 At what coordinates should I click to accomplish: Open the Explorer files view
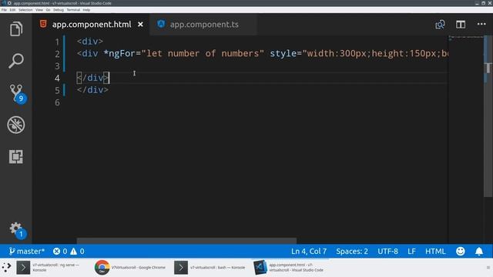click(16, 29)
